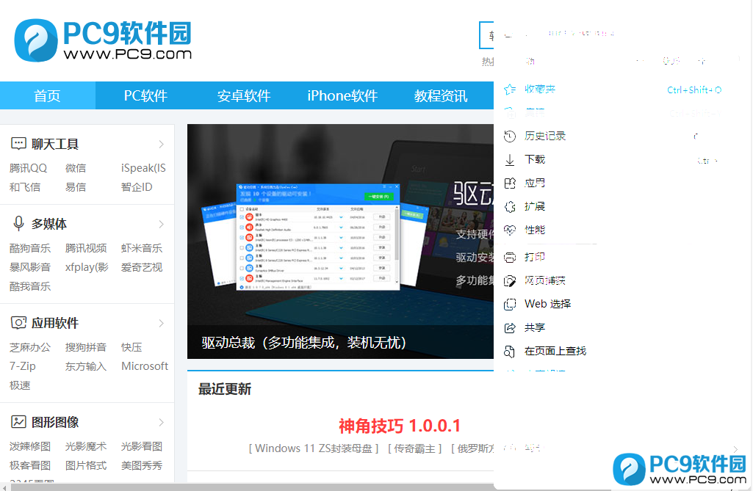Screen dimensions: 753x491
Task: Open the 智企ID link
Action: pyautogui.click(x=137, y=187)
